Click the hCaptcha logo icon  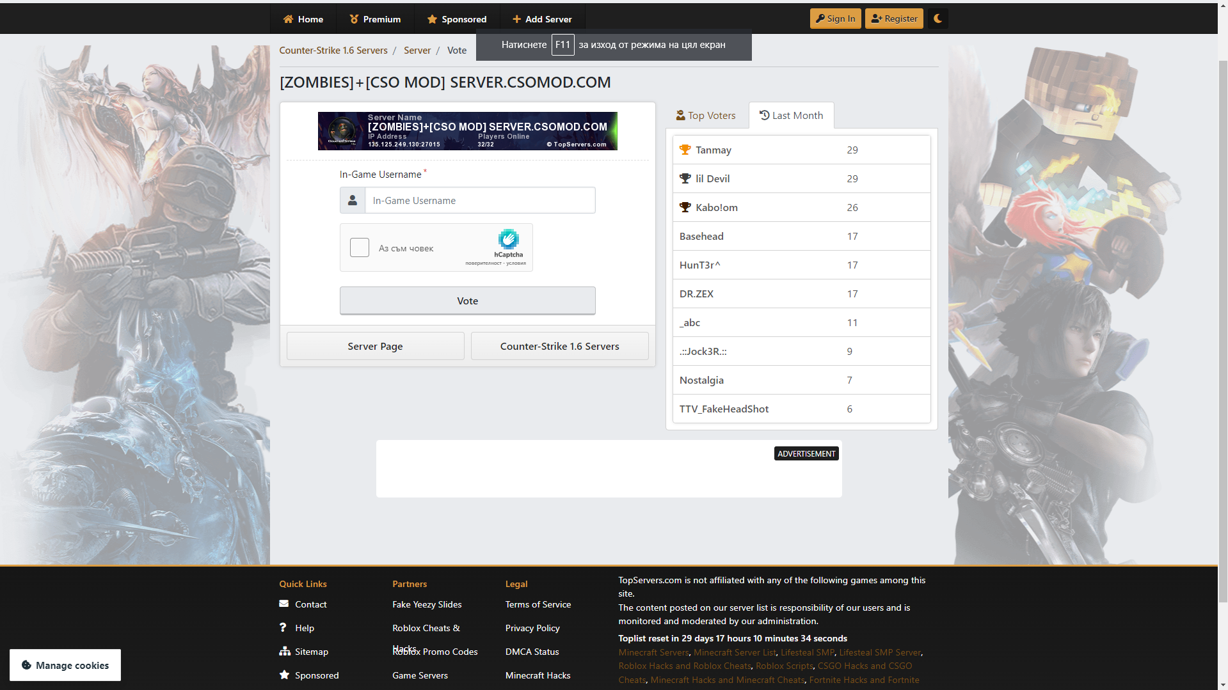[x=508, y=240]
